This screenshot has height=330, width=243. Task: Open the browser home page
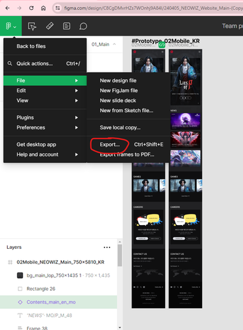pyautogui.click(x=44, y=8)
